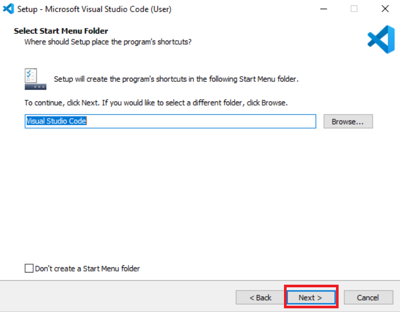The height and width of the screenshot is (312, 400).
Task: Click the "Where should Setup place" subtitle
Action: tap(108, 41)
